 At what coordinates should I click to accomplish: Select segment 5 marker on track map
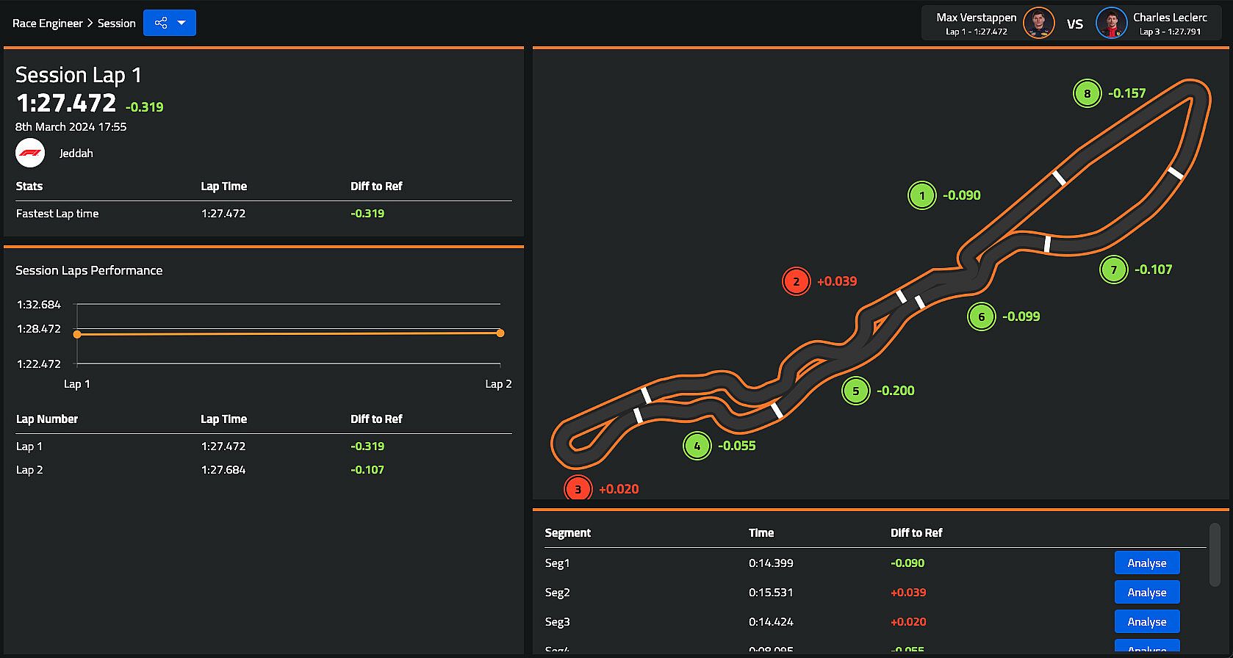[x=855, y=391]
